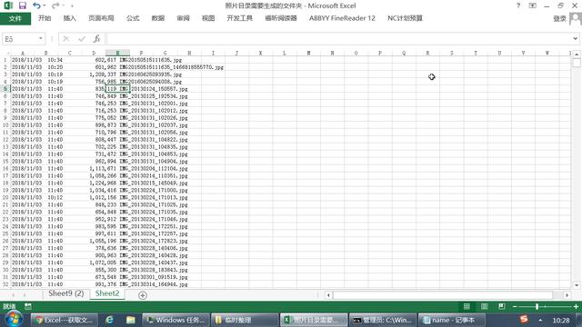Viewport: 582px width, 327px height.
Task: Click the Cancel entry X icon
Action: pos(66,38)
